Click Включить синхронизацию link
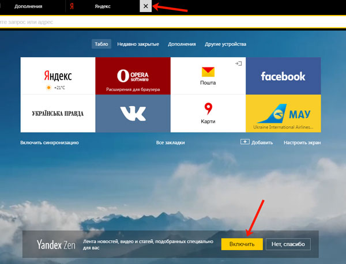Screen dimensions: 346x264 tap(50, 142)
